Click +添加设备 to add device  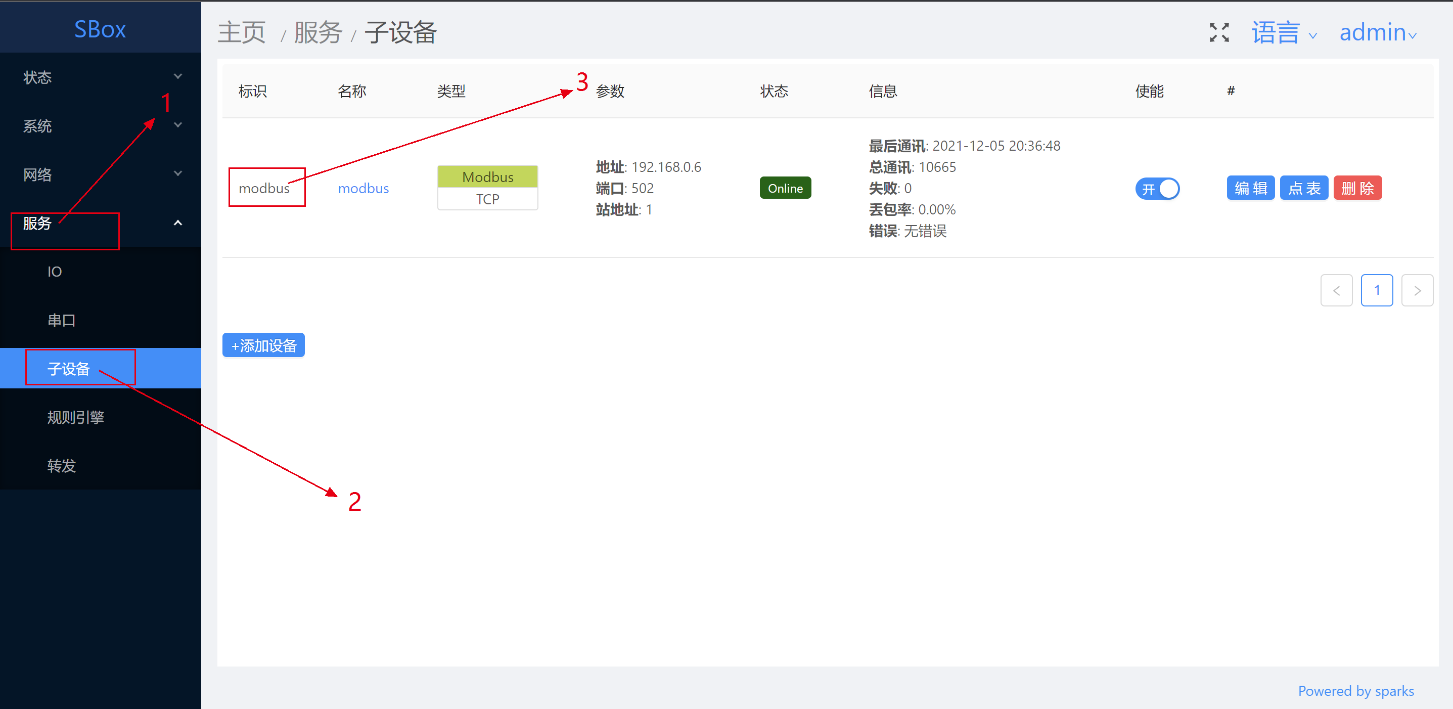click(263, 345)
